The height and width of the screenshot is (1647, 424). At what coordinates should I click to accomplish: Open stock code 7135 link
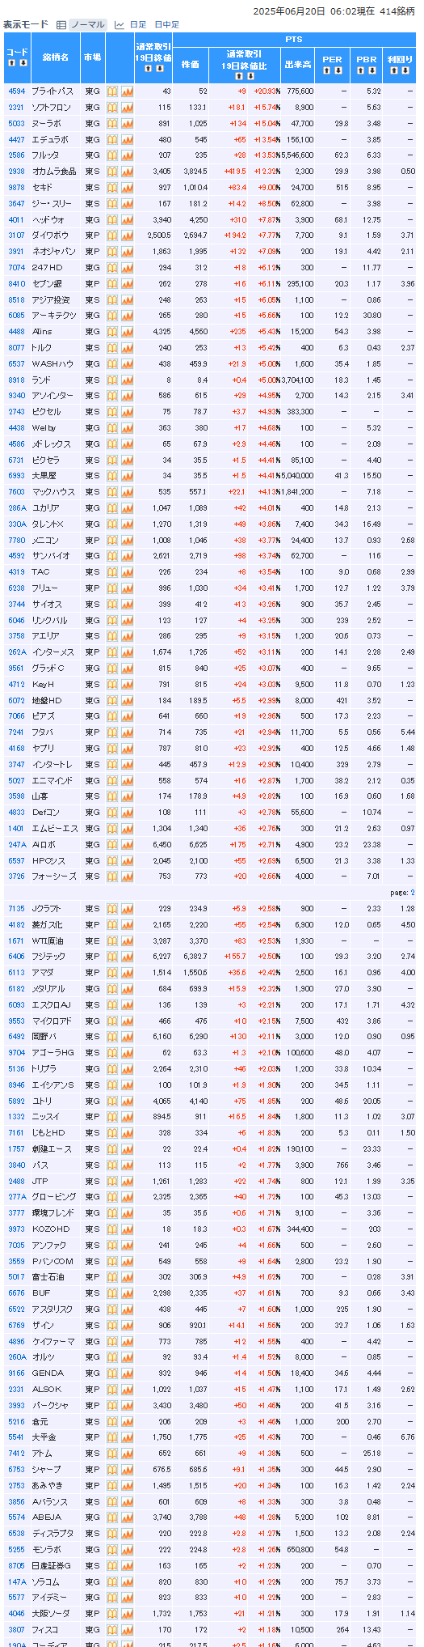16,909
